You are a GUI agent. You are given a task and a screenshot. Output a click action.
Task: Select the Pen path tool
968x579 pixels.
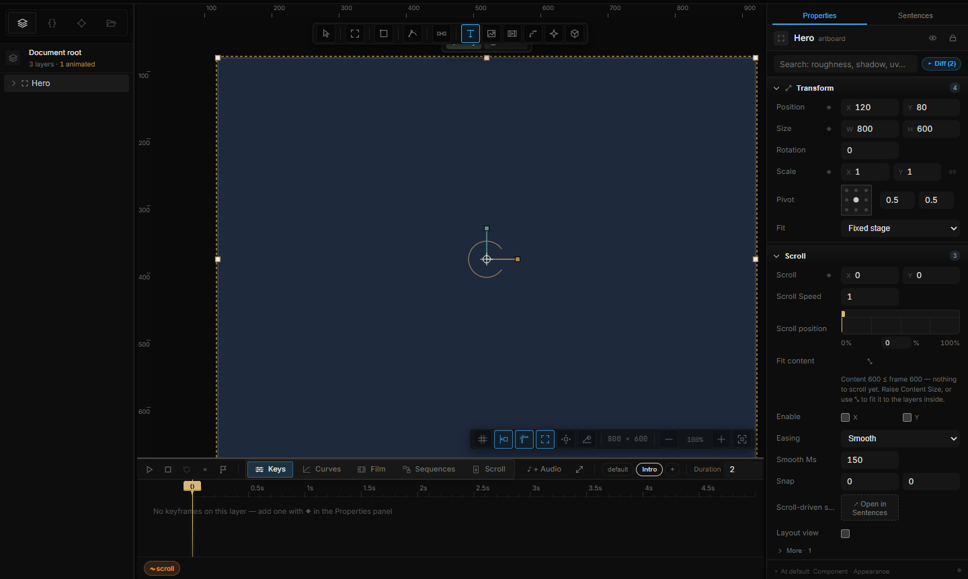coord(413,34)
